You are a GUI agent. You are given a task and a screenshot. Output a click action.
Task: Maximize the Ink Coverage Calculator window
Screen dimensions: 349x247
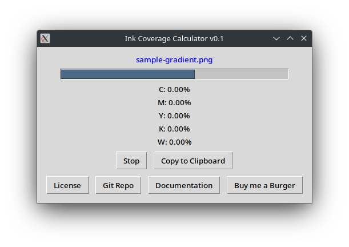tap(290, 38)
